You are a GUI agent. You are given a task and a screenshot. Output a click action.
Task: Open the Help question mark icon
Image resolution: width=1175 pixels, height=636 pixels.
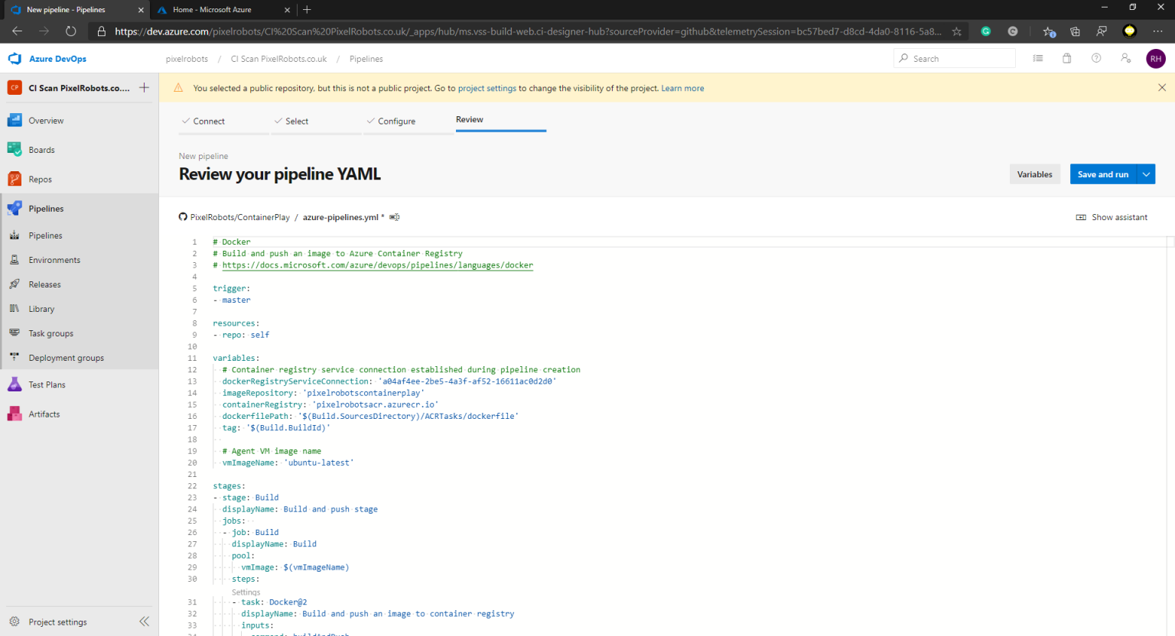[x=1095, y=57]
